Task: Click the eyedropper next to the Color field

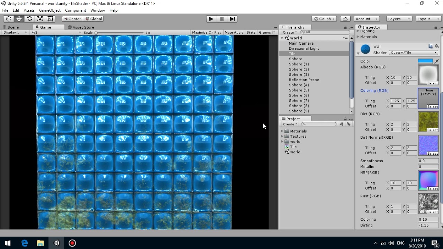Action: (436, 61)
